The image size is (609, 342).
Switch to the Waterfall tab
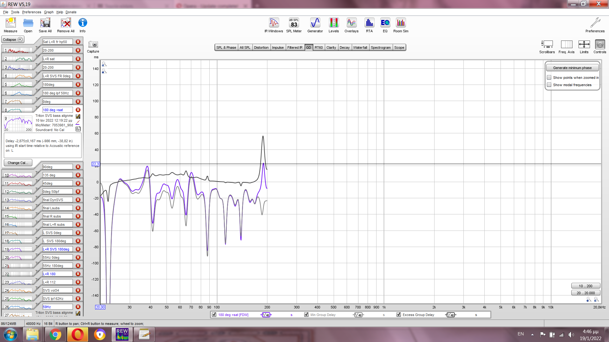click(x=360, y=47)
